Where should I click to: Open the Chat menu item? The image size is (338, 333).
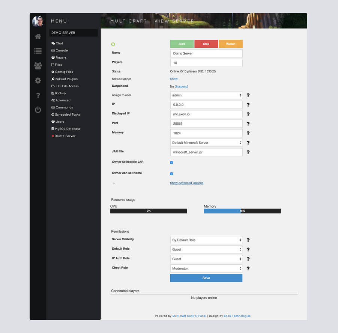[x=57, y=43]
